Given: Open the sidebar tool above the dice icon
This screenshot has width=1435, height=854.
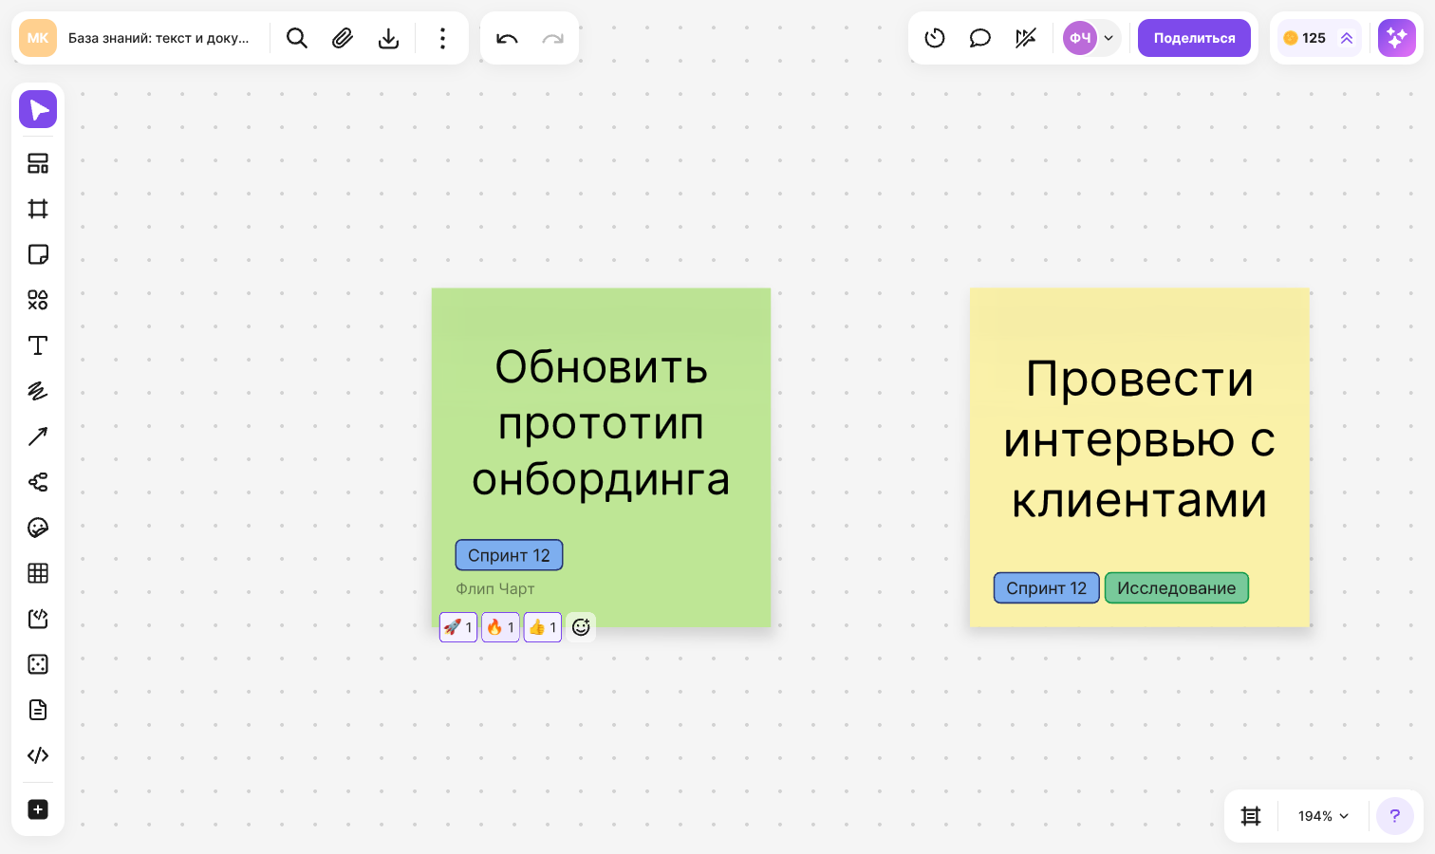Looking at the screenshot, I should pos(38,619).
